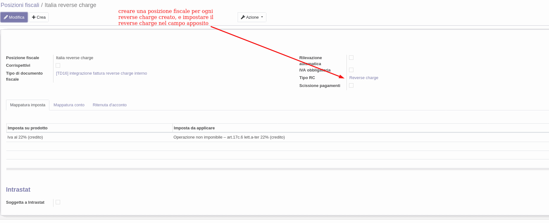Switch to the Mappatura imposta tab

(x=28, y=105)
